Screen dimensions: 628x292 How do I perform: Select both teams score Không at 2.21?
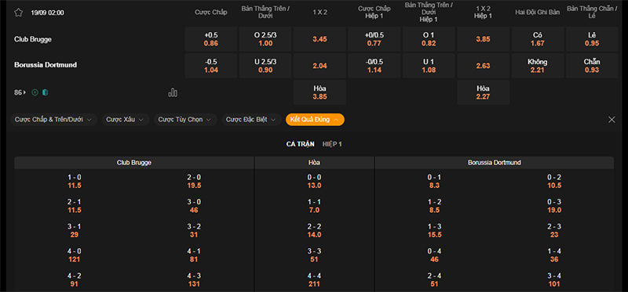coord(538,66)
